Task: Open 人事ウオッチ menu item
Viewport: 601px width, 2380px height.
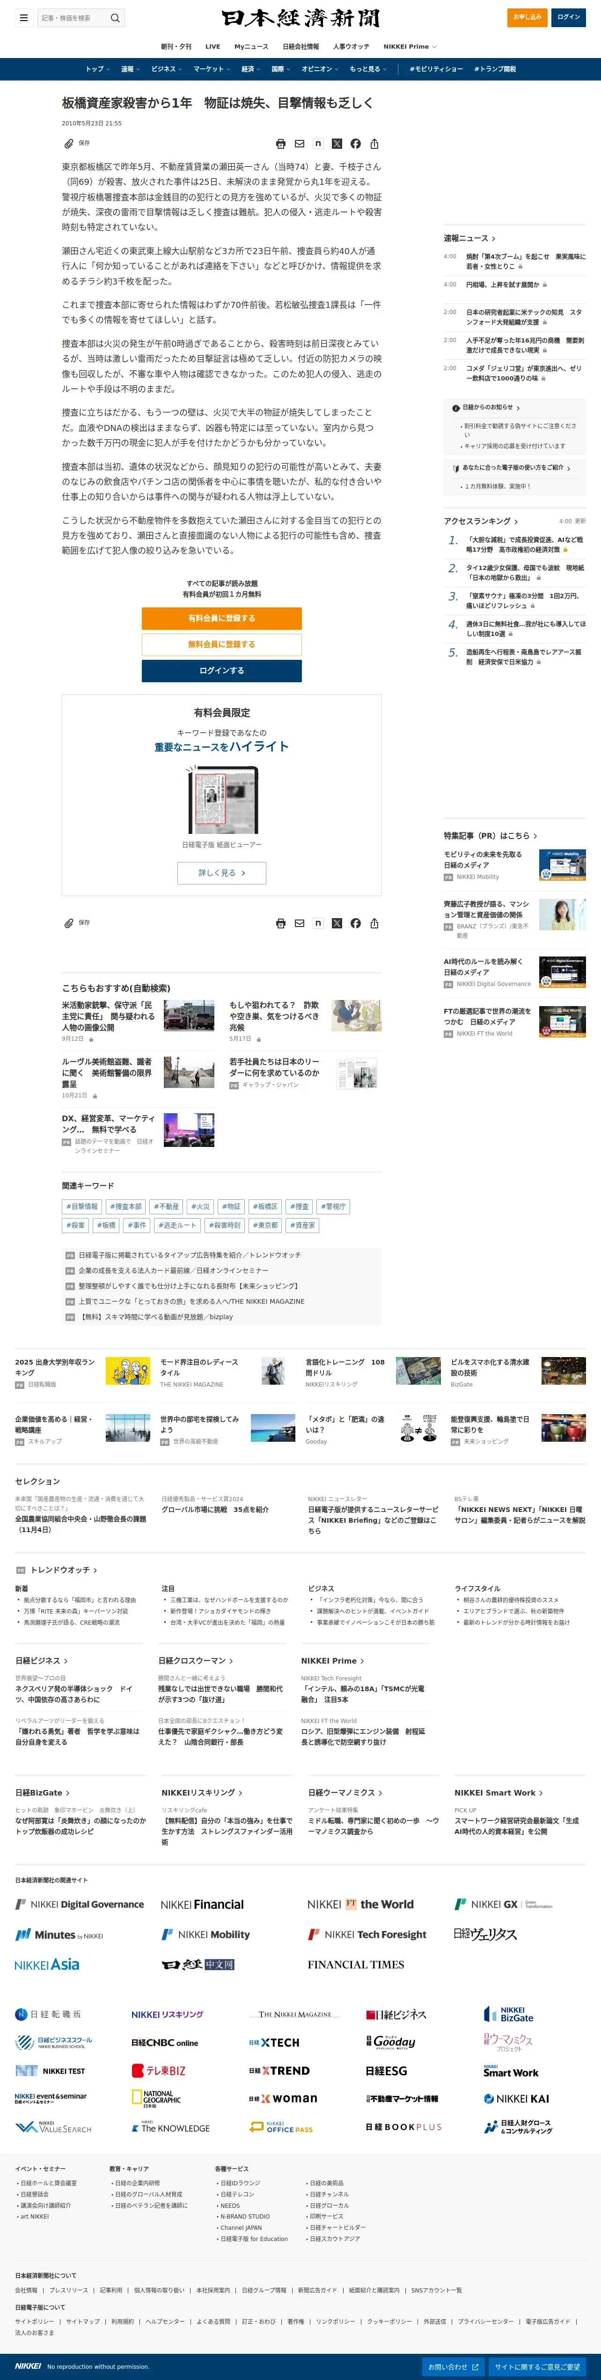Action: [351, 46]
